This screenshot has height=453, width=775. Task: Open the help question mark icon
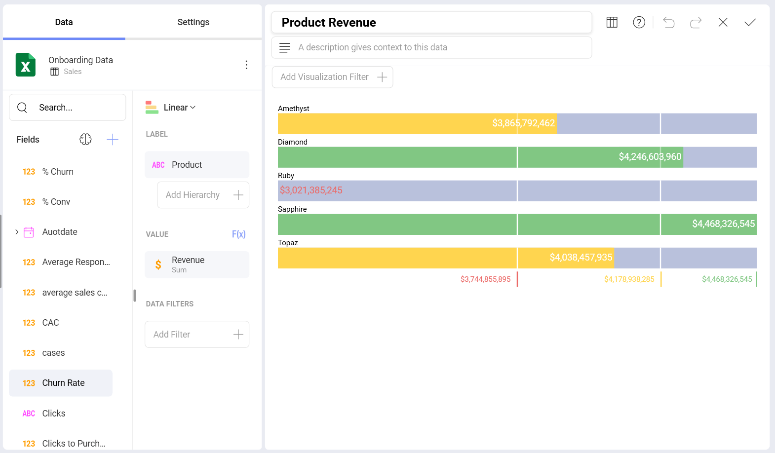point(639,22)
